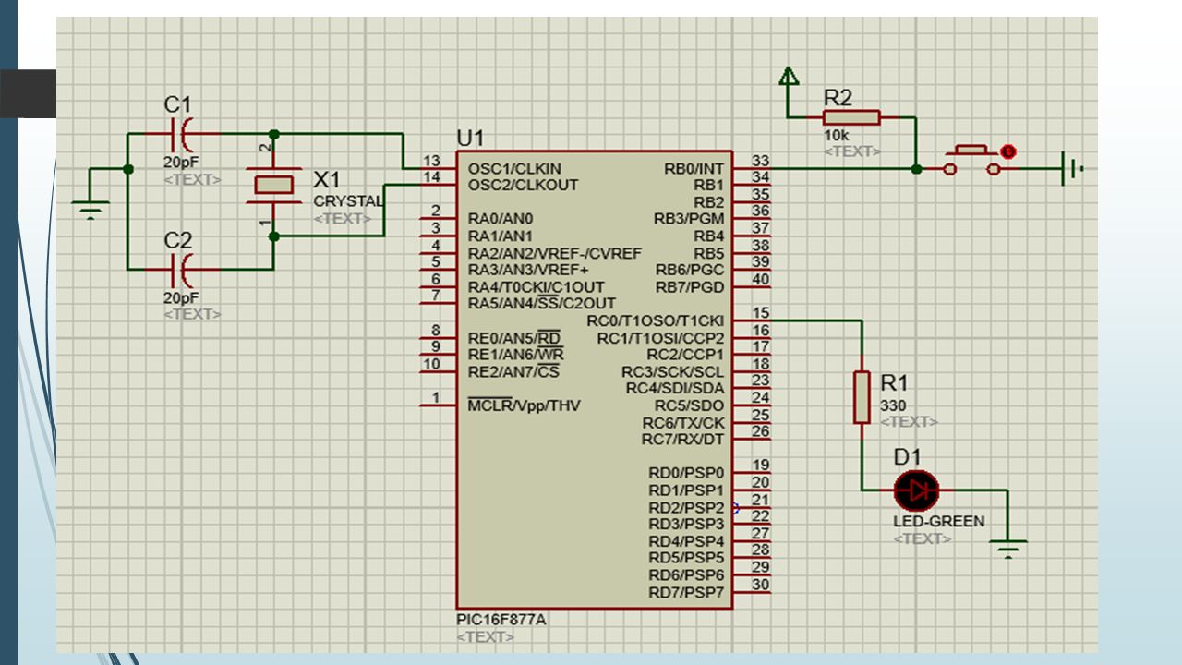Click the TEXT placeholder under PIC16F877A
This screenshot has width=1182, height=665.
point(485,636)
